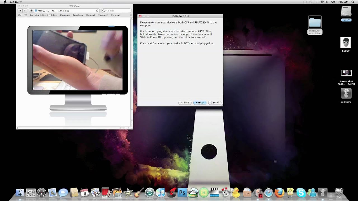Focus the Google search field in Safari
Screen dimensions: 358x201
pyautogui.click(x=116, y=11)
